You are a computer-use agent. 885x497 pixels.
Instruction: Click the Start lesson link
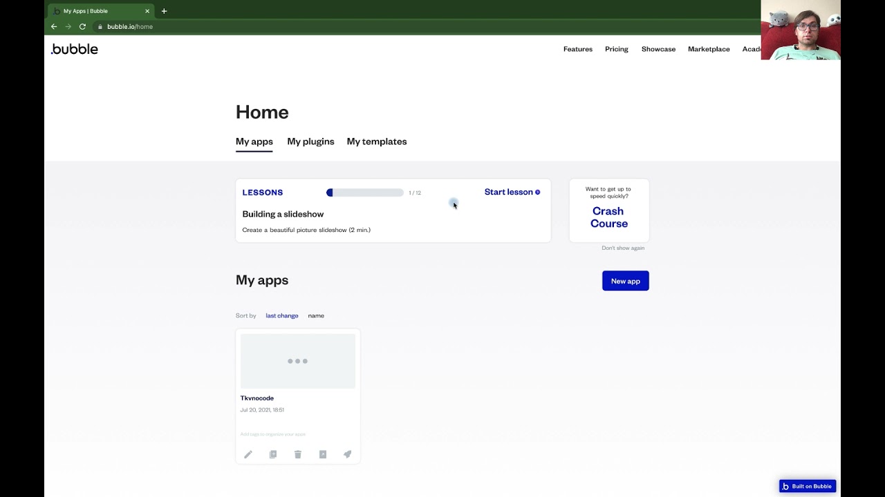click(512, 192)
